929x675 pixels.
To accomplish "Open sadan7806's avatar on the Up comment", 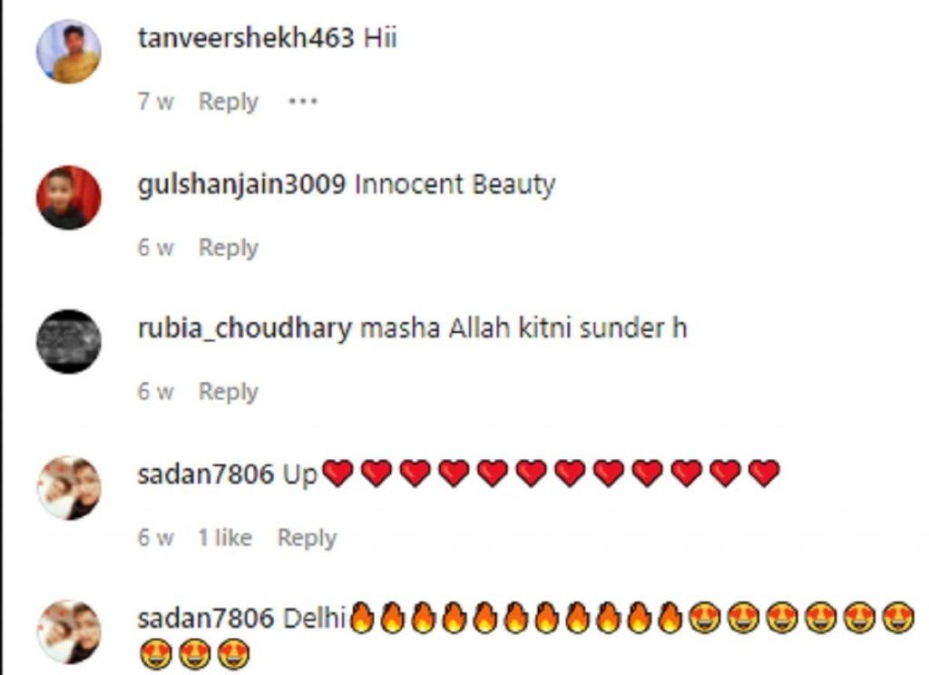I will coord(69,488).
